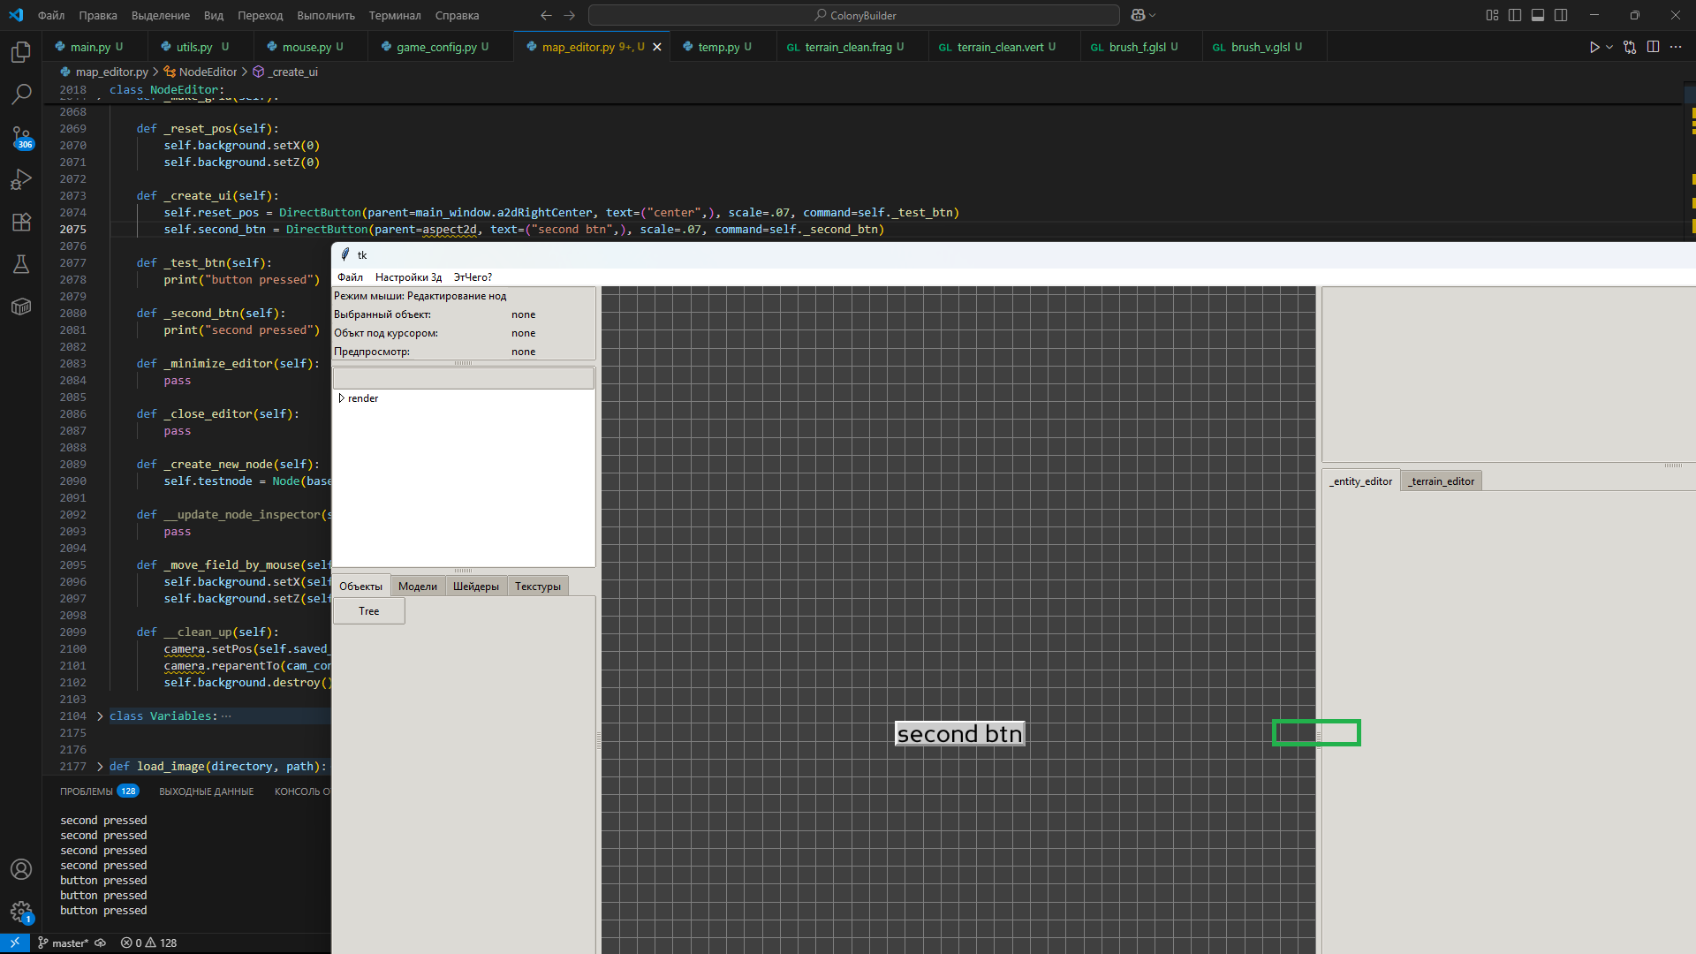Click the ColonyBuilder command center search box
The width and height of the screenshot is (1696, 954).
pos(853,15)
